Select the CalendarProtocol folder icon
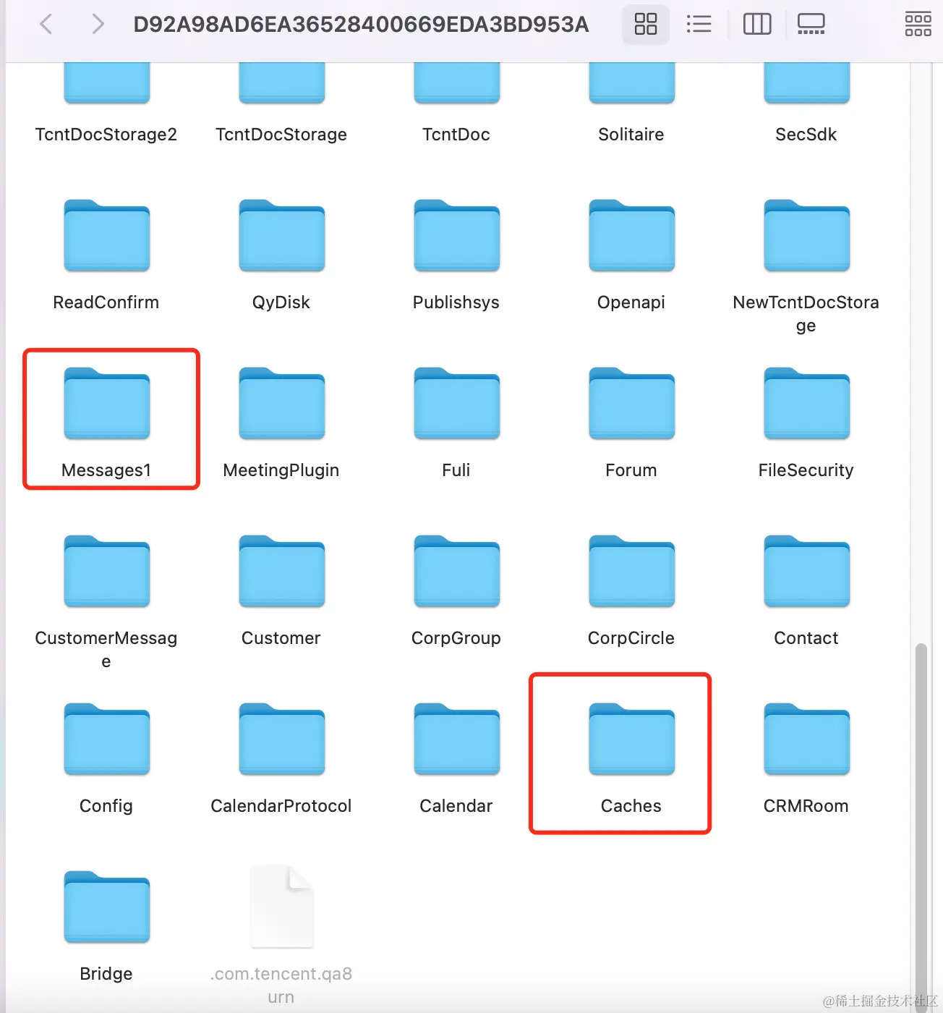The height and width of the screenshot is (1013, 943). (281, 739)
